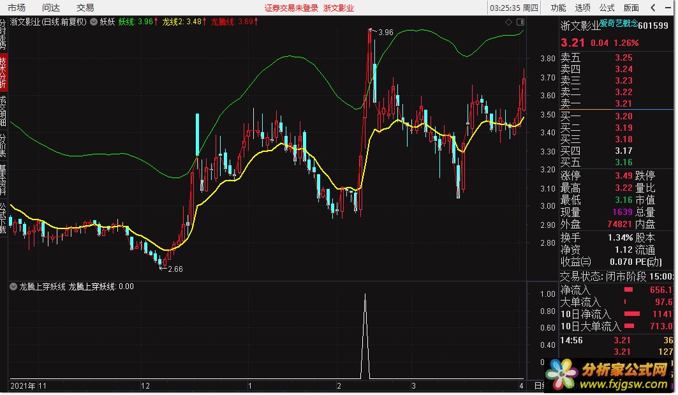The image size is (678, 395).
Task: Select 卖二 ask row at 3.22
Action: click(617, 92)
